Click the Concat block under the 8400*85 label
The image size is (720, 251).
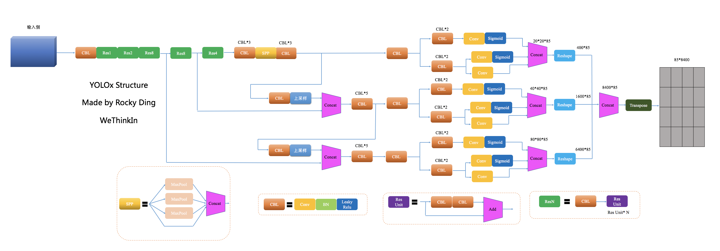click(x=608, y=105)
